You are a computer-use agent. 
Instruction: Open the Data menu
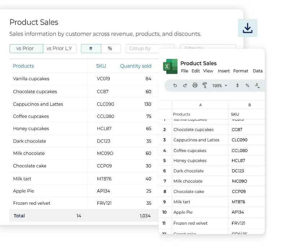click(x=258, y=71)
